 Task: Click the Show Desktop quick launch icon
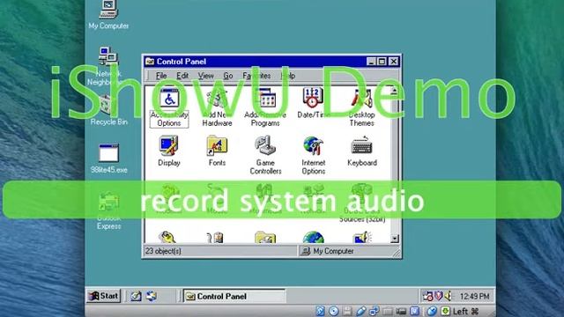(136, 296)
